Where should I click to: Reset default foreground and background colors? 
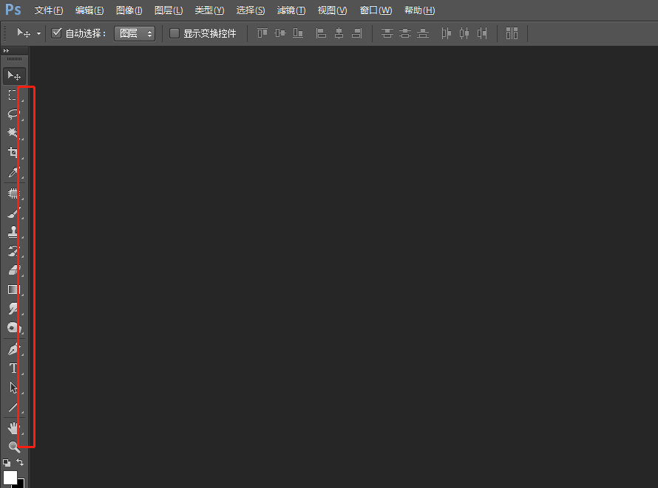click(7, 463)
